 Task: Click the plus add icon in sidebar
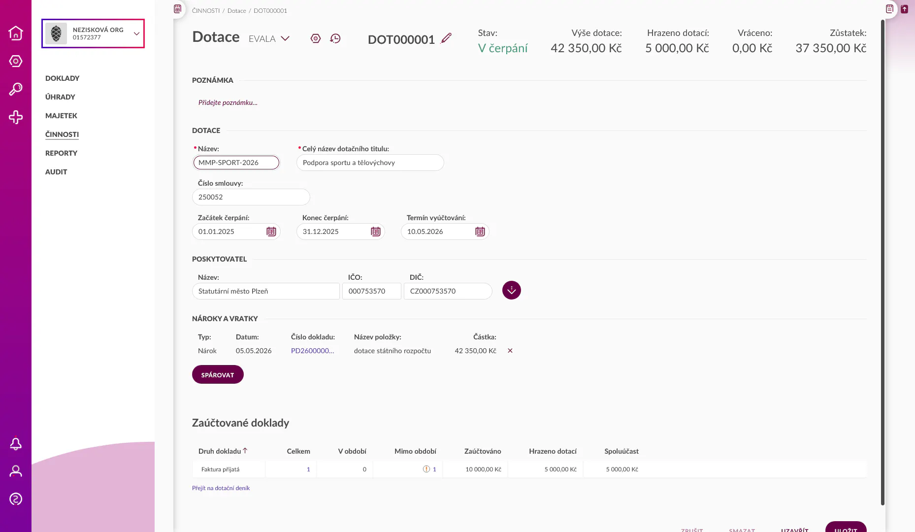pos(16,117)
